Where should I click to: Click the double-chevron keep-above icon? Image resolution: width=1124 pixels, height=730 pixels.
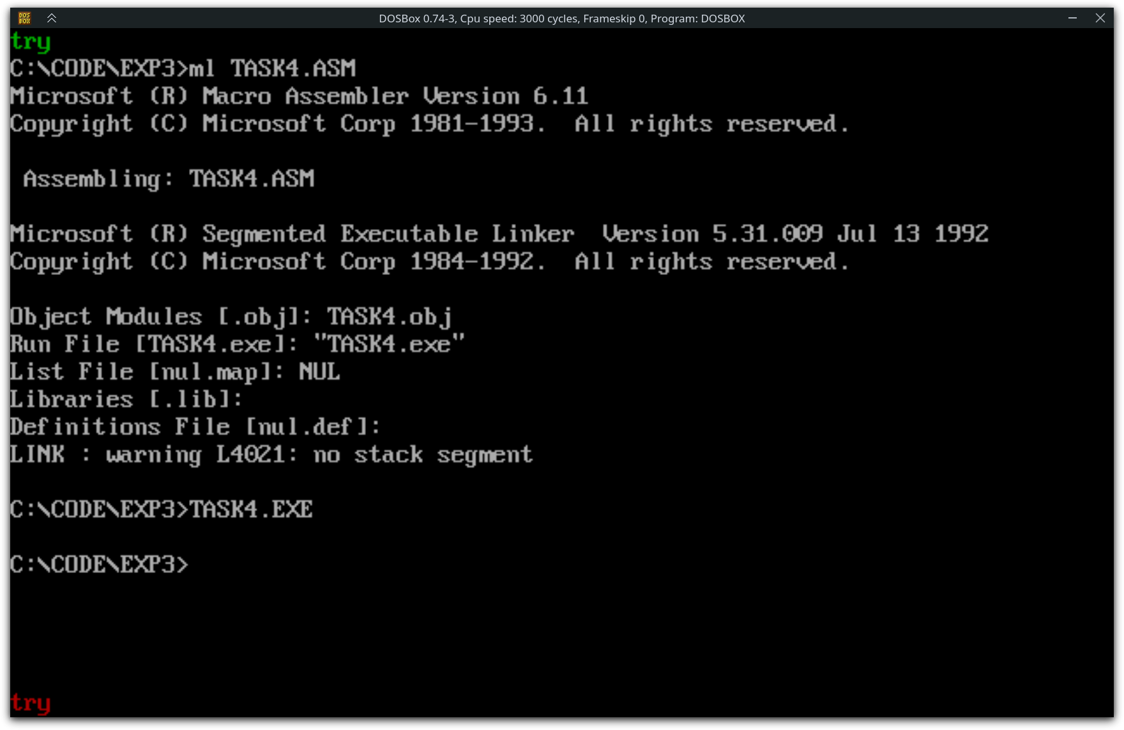click(x=52, y=18)
